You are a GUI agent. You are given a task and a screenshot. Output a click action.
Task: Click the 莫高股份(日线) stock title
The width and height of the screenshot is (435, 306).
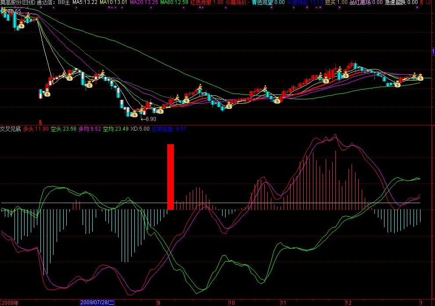[18, 3]
